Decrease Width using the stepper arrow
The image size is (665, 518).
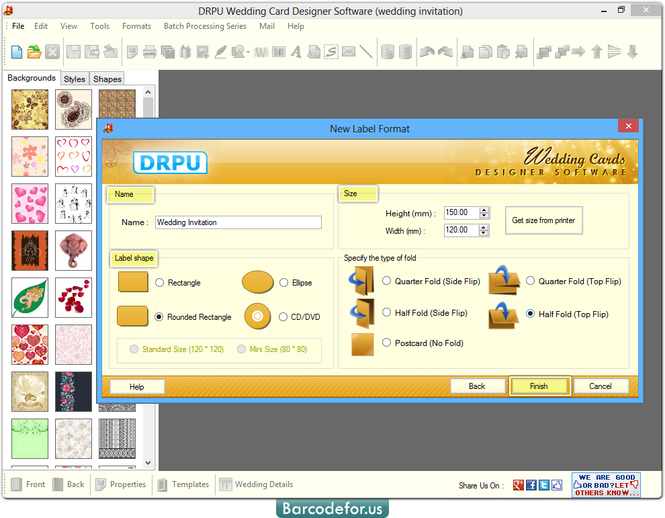[x=484, y=232]
